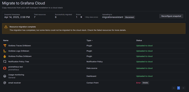Toggle the Only view errors switch

tap(82, 17)
